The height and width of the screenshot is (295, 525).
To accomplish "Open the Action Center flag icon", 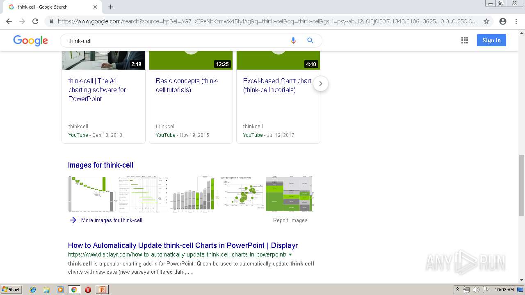I will tap(486, 290).
